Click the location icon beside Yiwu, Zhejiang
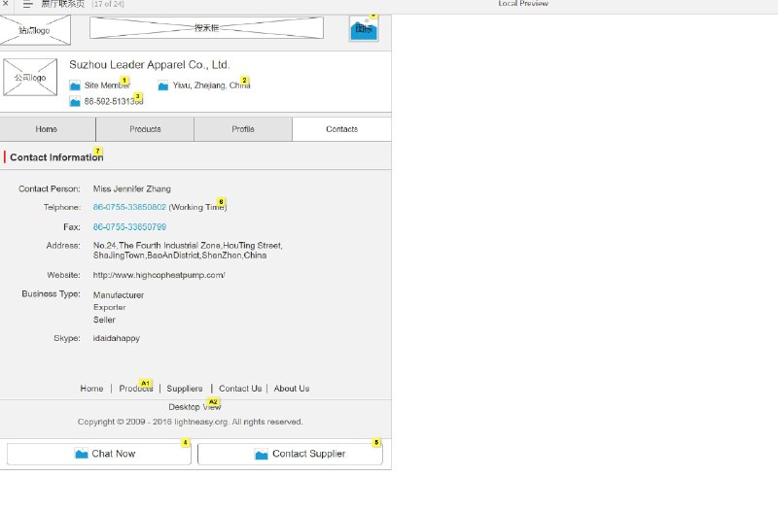The width and height of the screenshot is (778, 511). click(162, 85)
